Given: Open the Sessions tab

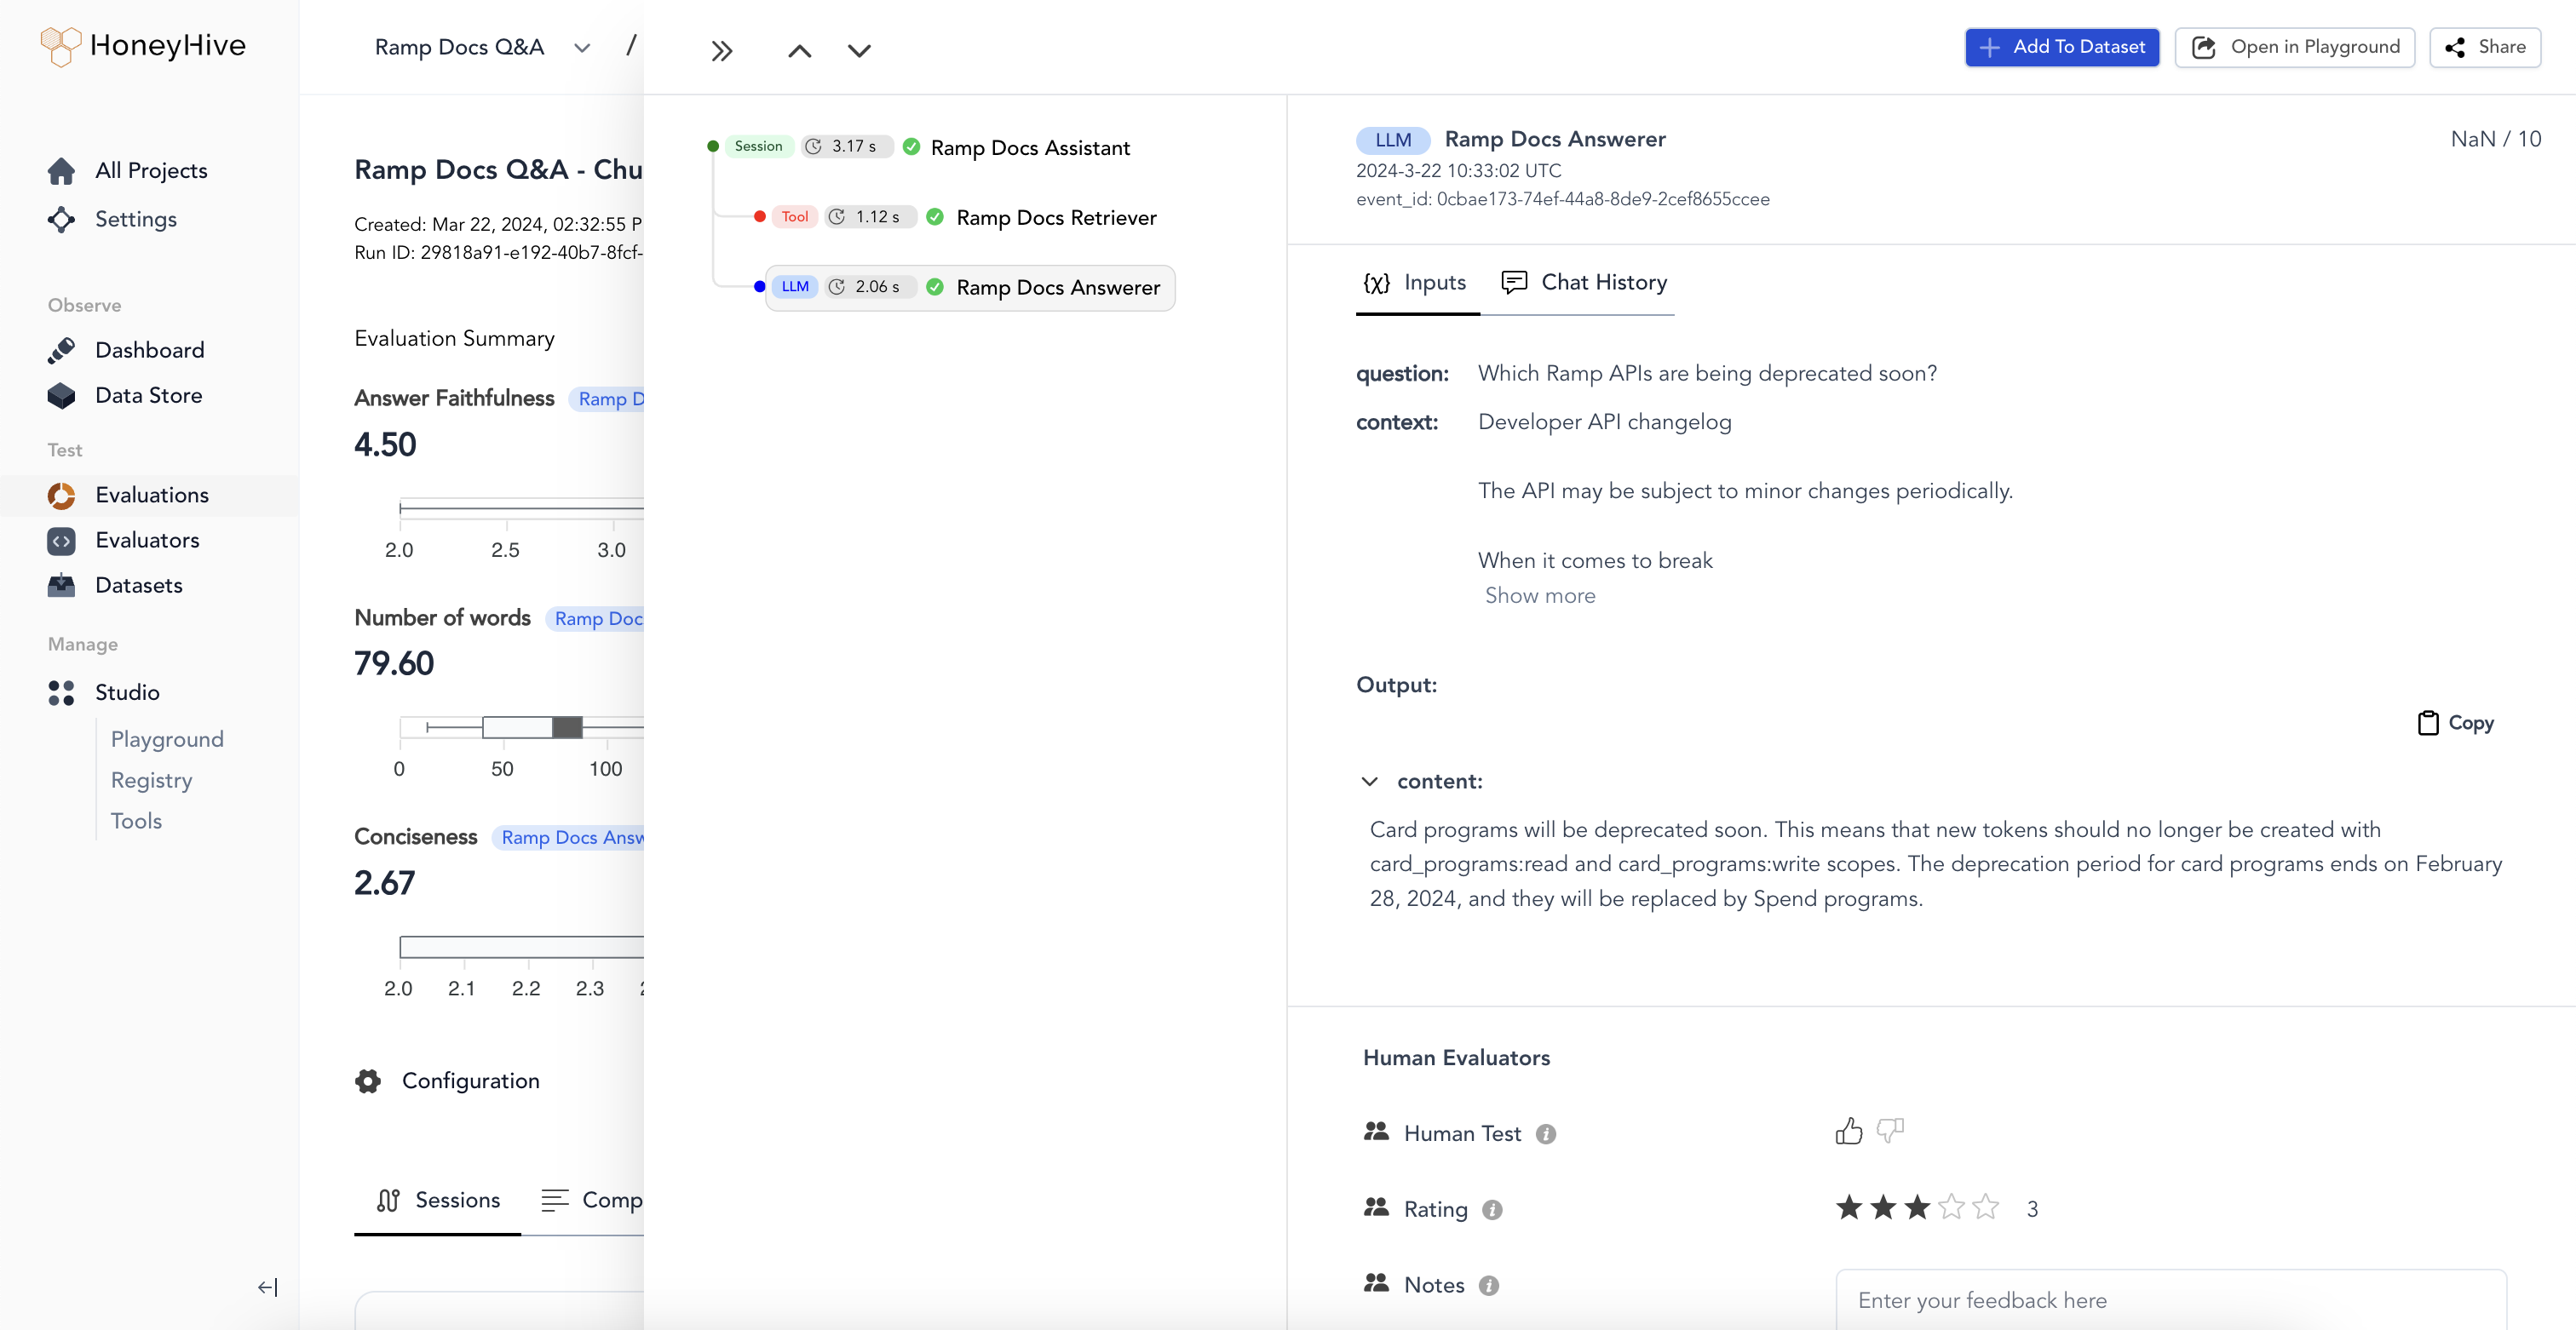Looking at the screenshot, I should click(438, 1200).
